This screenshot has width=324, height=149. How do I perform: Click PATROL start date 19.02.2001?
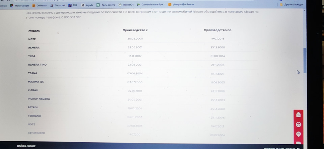tap(135, 108)
